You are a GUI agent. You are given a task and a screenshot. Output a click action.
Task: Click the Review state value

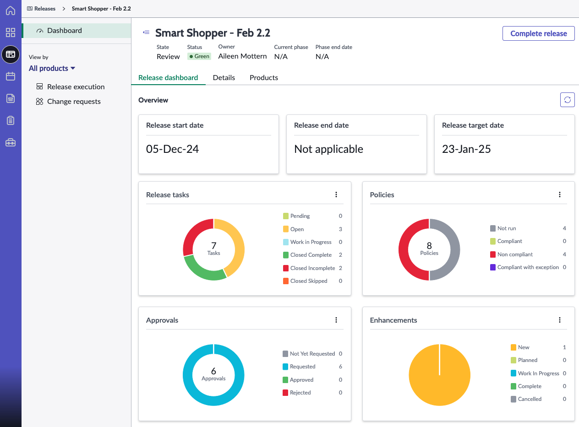point(168,56)
